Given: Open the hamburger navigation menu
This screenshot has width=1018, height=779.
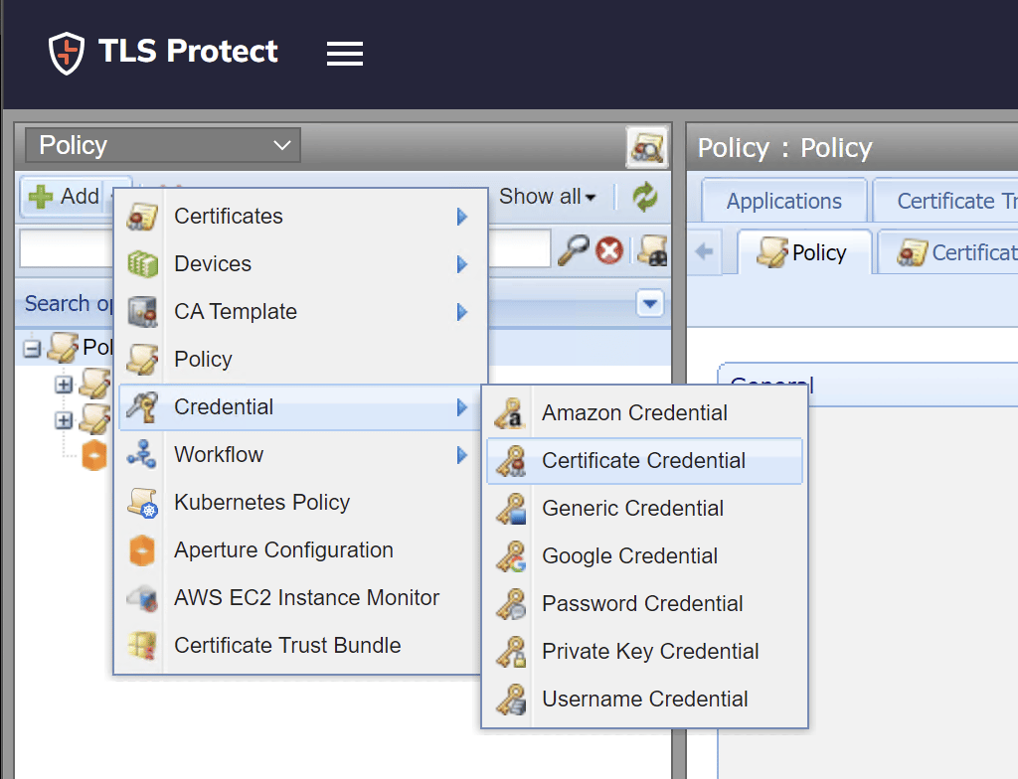Looking at the screenshot, I should 345,54.
